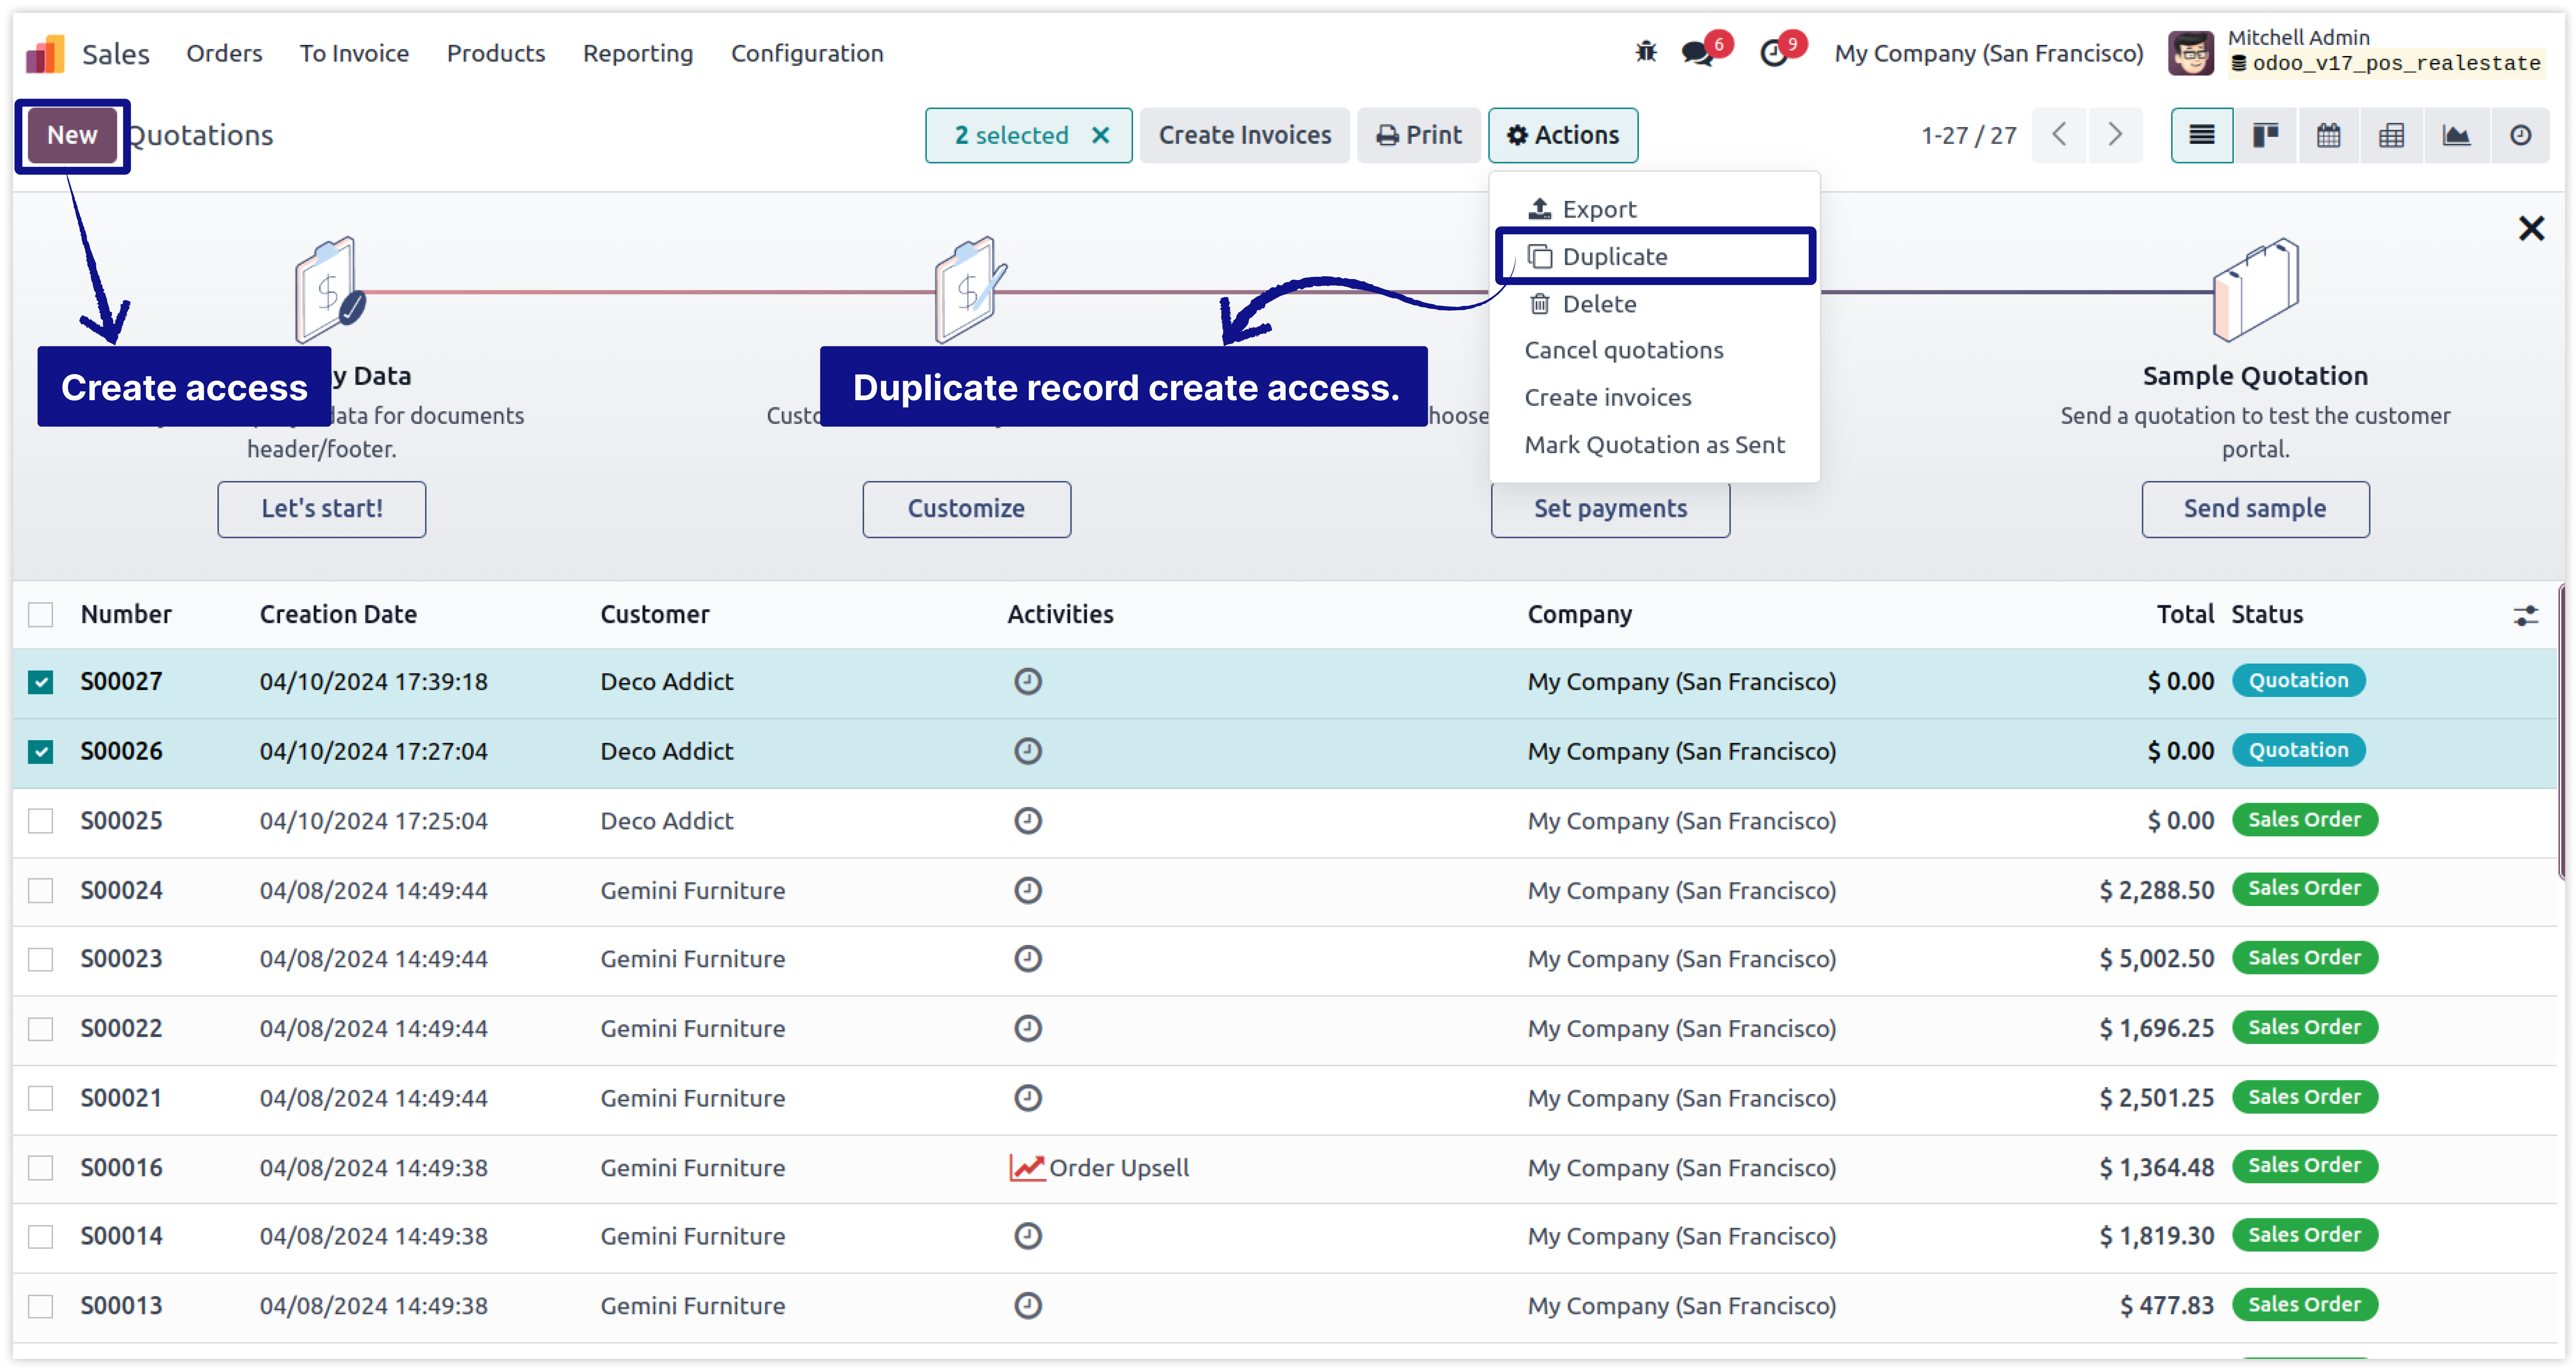Check the S00021 row checkbox
The height and width of the screenshot is (1370, 2576).
click(40, 1098)
